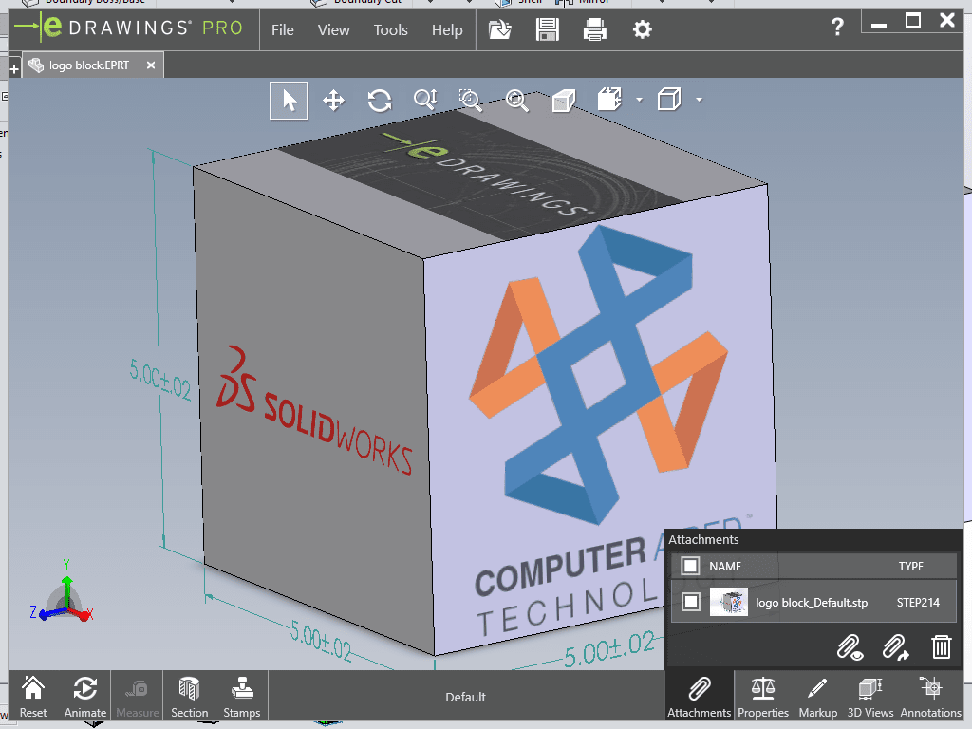The height and width of the screenshot is (729, 972).
Task: Click the Reset home button
Action: pyautogui.click(x=33, y=696)
